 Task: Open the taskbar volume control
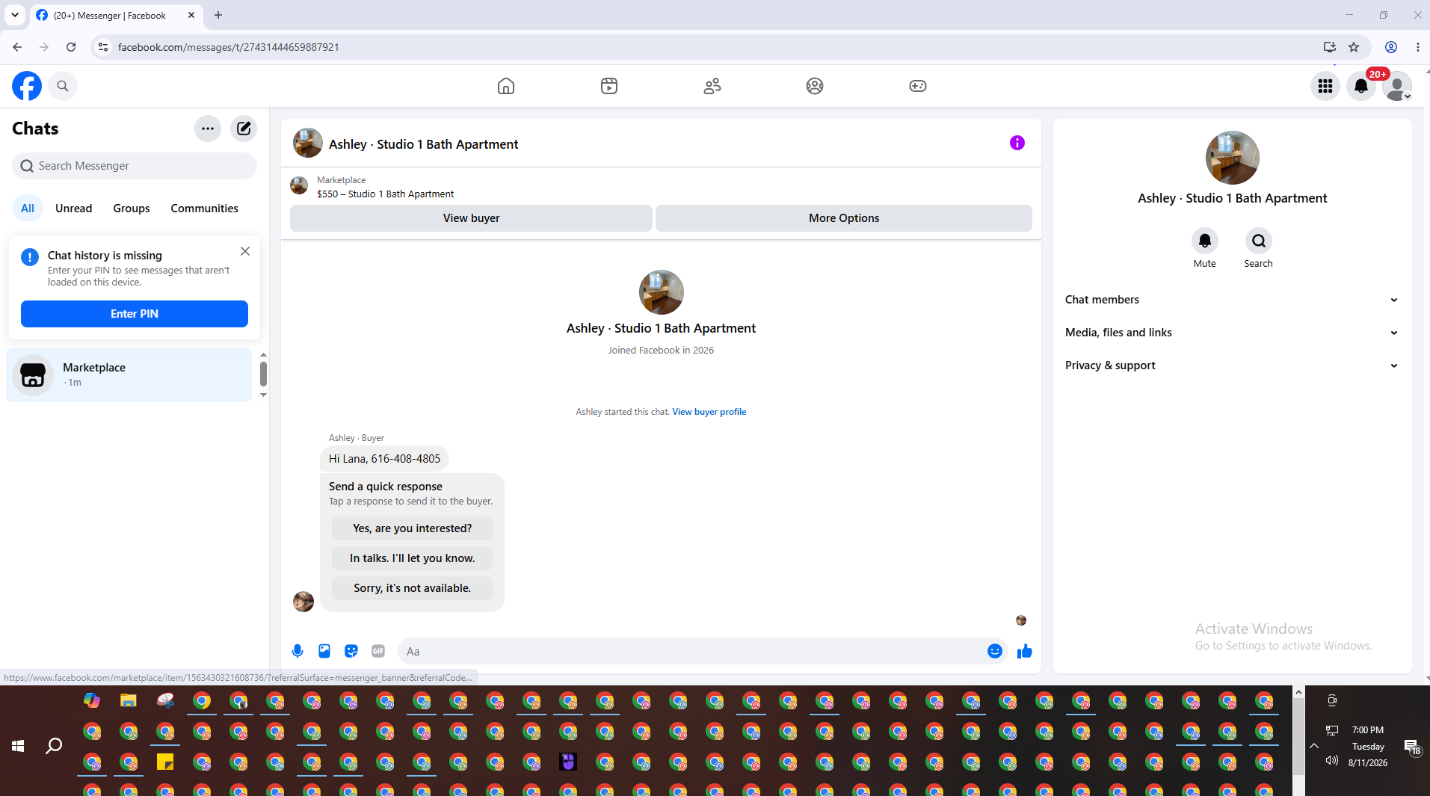pyautogui.click(x=1332, y=761)
